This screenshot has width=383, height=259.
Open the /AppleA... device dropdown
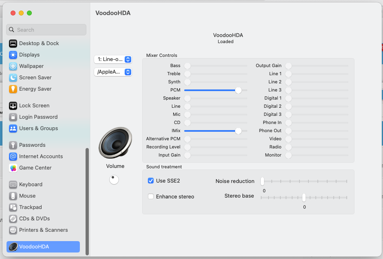pyautogui.click(x=113, y=72)
